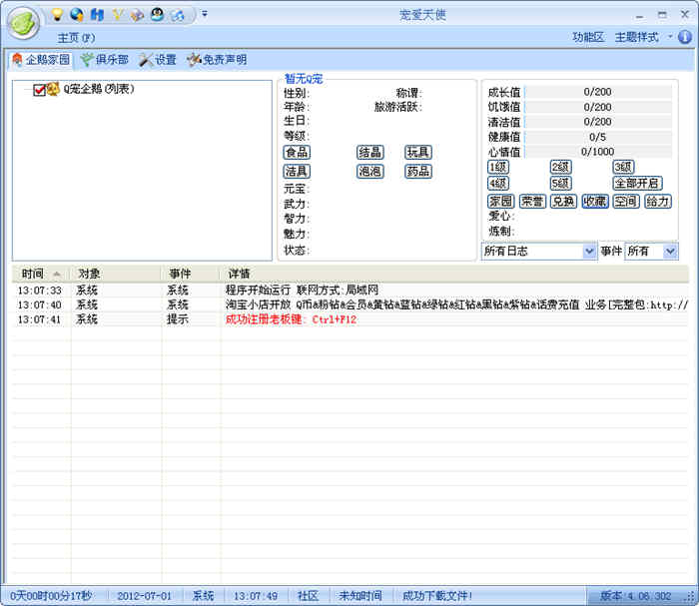Click the 洁具 button
The image size is (699, 606).
pos(297,171)
